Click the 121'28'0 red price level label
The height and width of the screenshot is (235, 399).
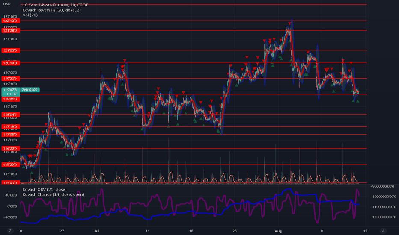tap(10, 30)
